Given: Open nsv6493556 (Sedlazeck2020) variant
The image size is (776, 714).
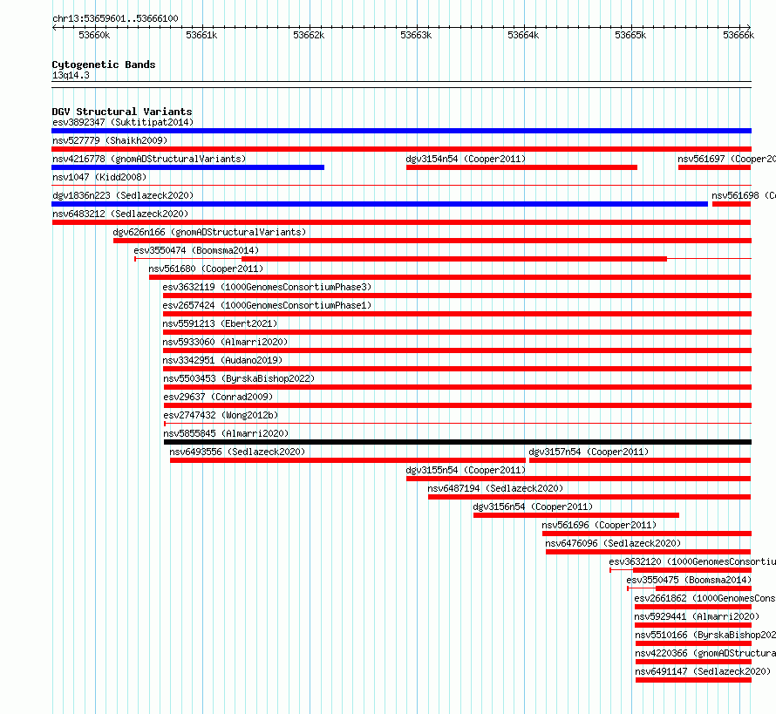Looking at the screenshot, I should click(x=237, y=452).
